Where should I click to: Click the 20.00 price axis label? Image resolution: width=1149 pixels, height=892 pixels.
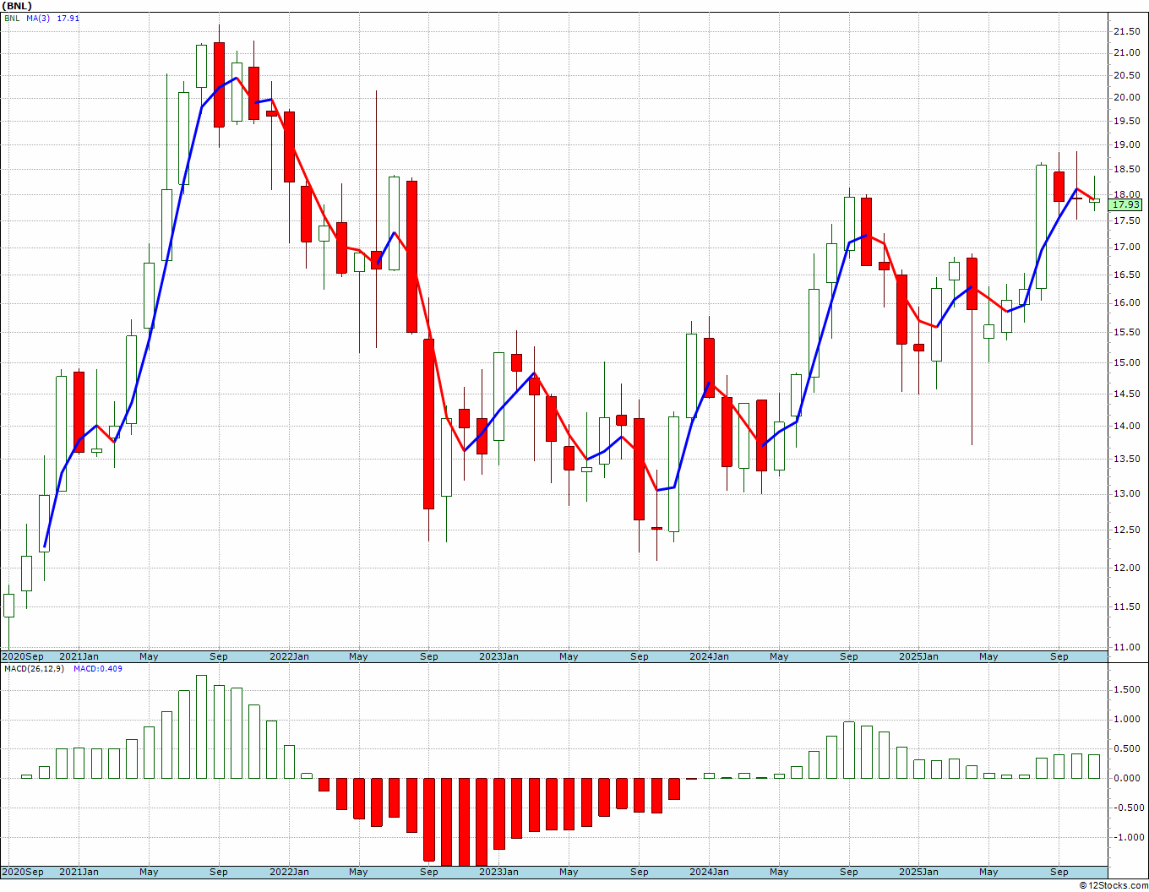[x=1126, y=97]
